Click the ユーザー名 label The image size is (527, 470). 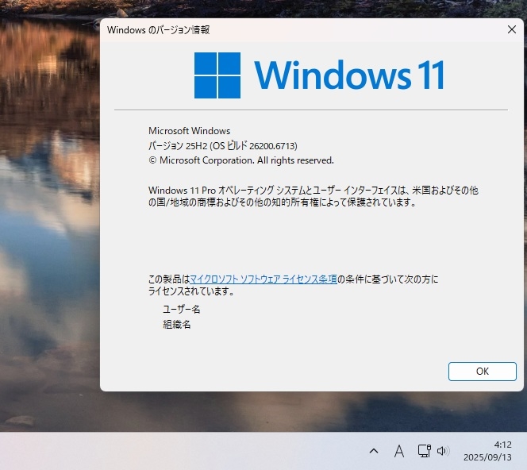[x=182, y=310]
